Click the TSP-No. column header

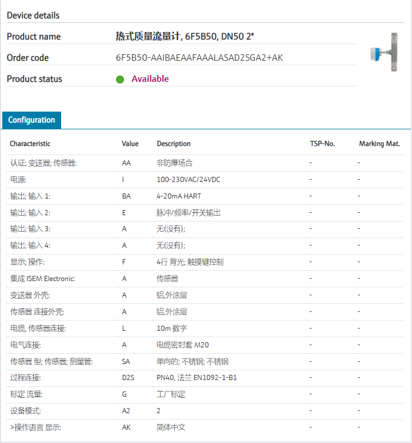coord(322,144)
